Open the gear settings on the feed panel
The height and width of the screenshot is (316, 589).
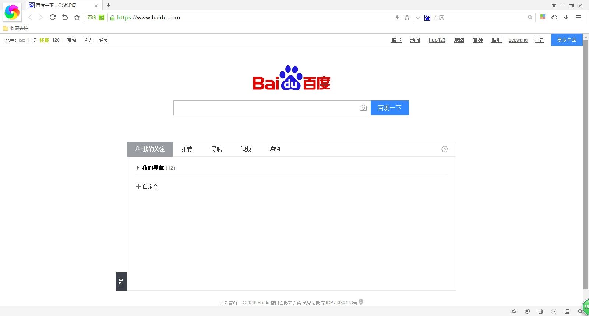click(x=445, y=149)
